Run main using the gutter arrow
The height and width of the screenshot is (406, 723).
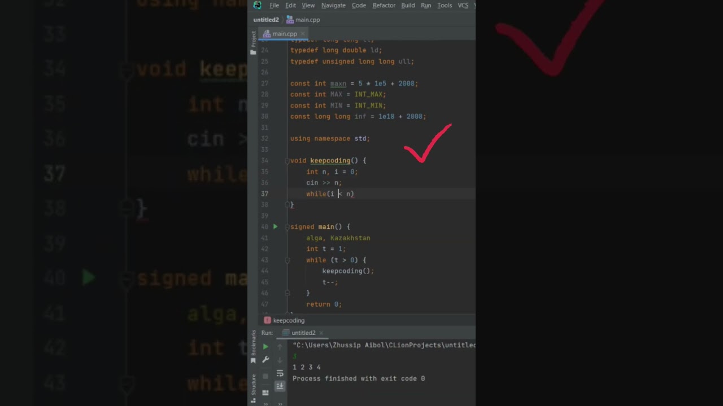275,227
